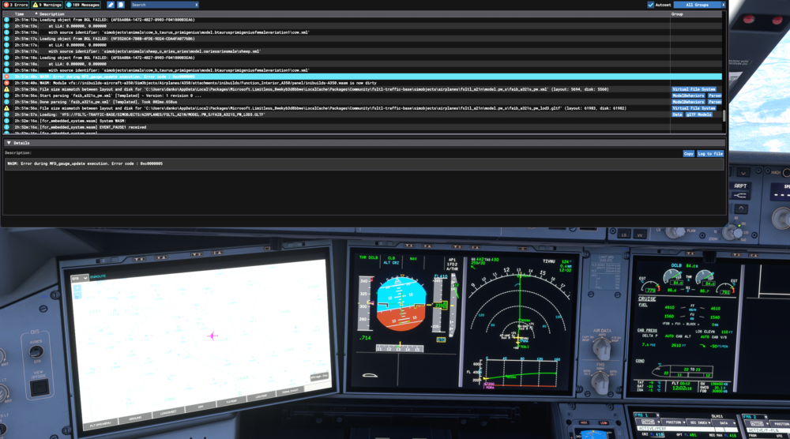Screen dimensions: 790x439
Task: Click the magenta aircraft symbol on map
Action: coord(213,336)
